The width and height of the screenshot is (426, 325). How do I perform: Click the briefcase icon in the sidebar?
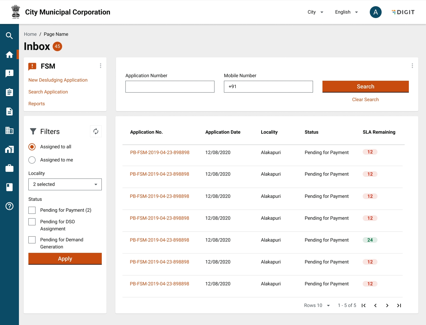pyautogui.click(x=9, y=168)
